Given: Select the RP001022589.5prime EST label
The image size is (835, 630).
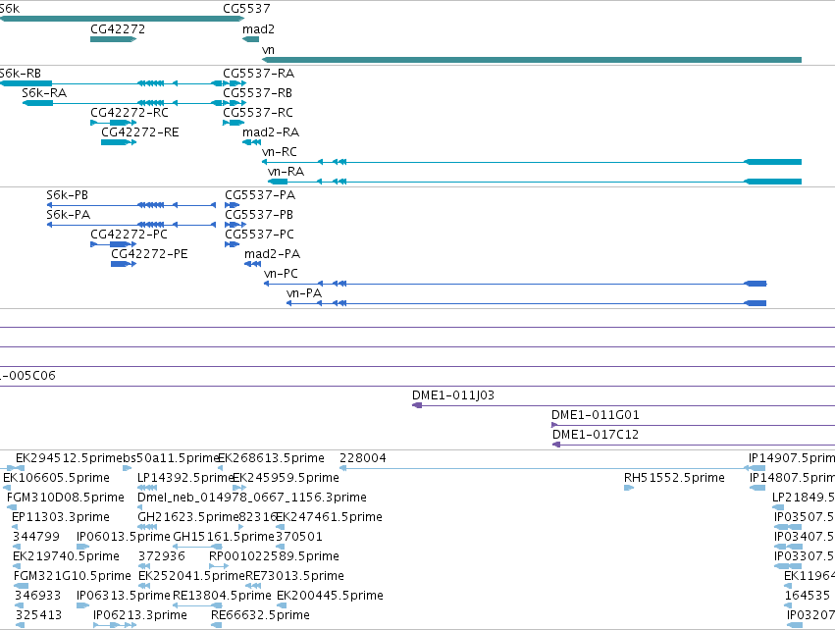Looking at the screenshot, I should pyautogui.click(x=275, y=556).
